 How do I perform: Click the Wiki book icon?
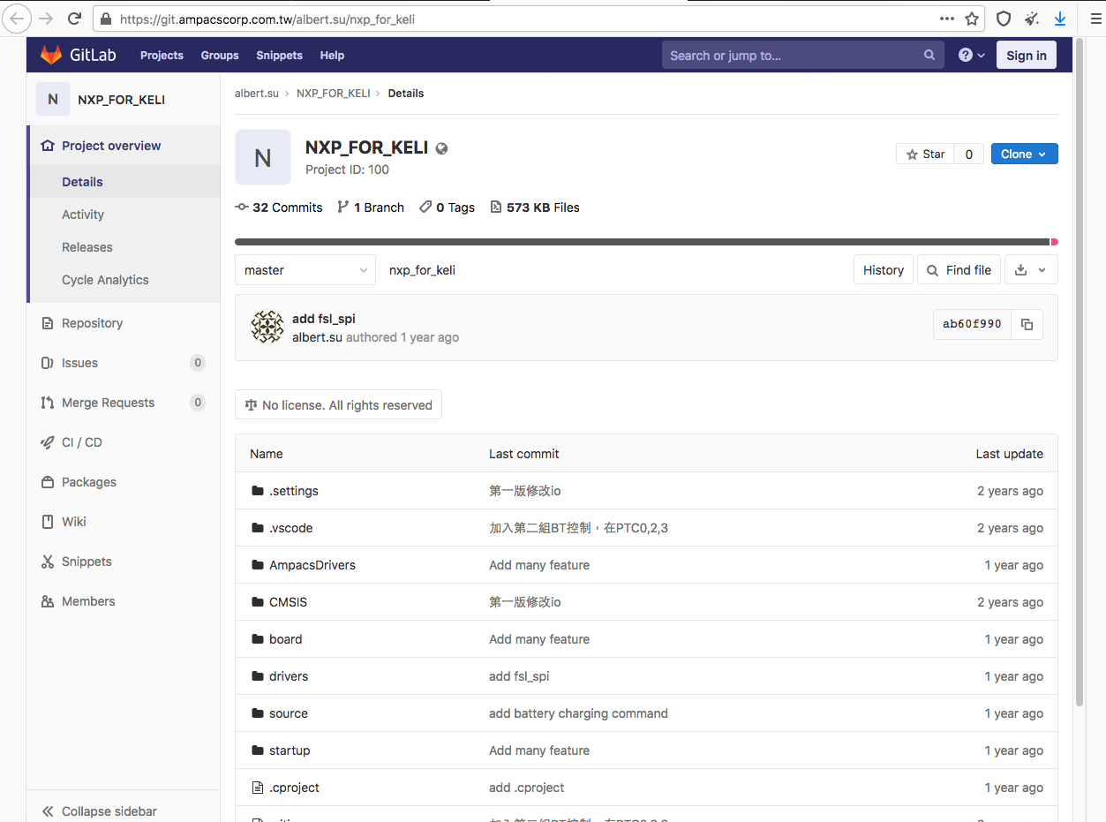[x=48, y=522]
